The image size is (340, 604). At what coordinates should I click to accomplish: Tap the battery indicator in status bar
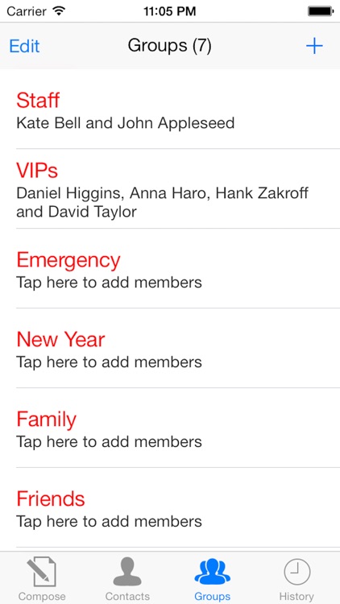[320, 11]
